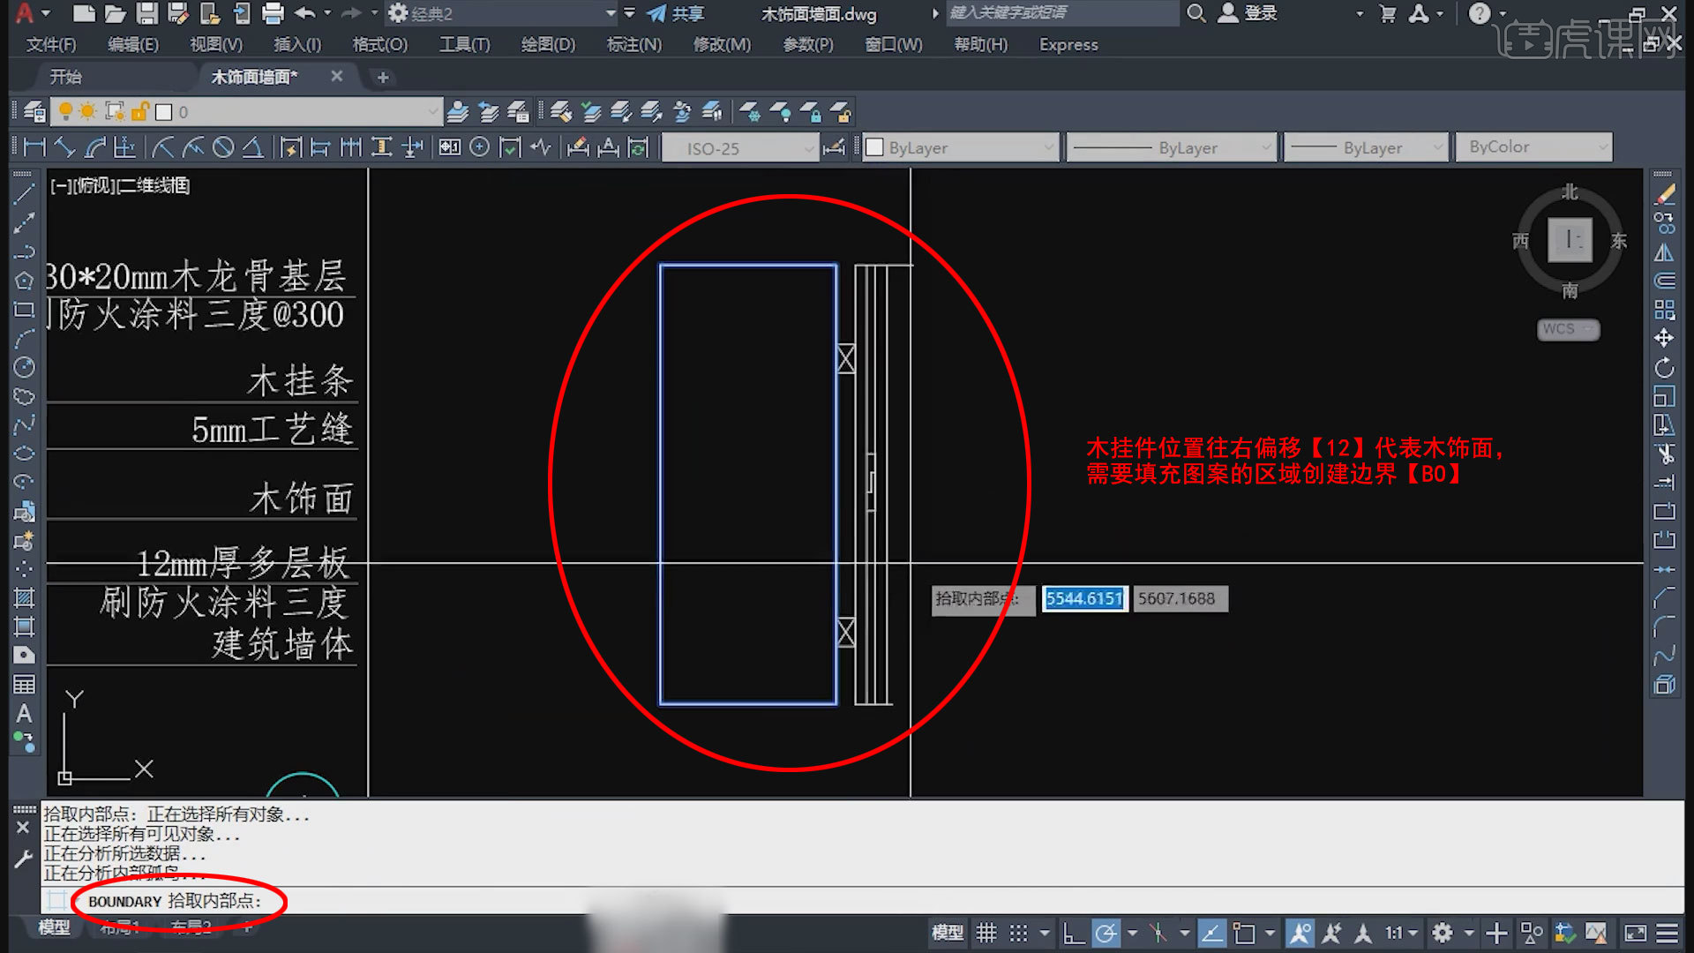1694x953 pixels.
Task: Expand the ByColor plot style dropdown
Action: 1533,147
